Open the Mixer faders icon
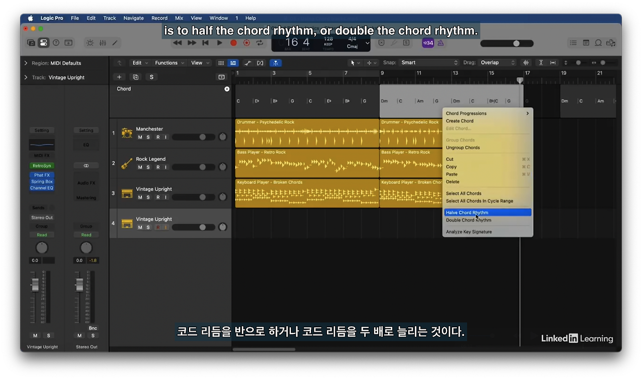Screen dimensions: 642x379 [x=103, y=43]
